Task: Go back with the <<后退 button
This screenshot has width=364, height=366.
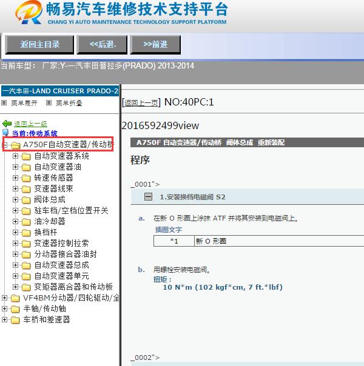Action: coord(102,45)
